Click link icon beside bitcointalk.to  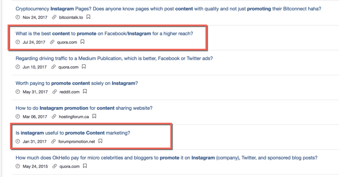(x=54, y=17)
